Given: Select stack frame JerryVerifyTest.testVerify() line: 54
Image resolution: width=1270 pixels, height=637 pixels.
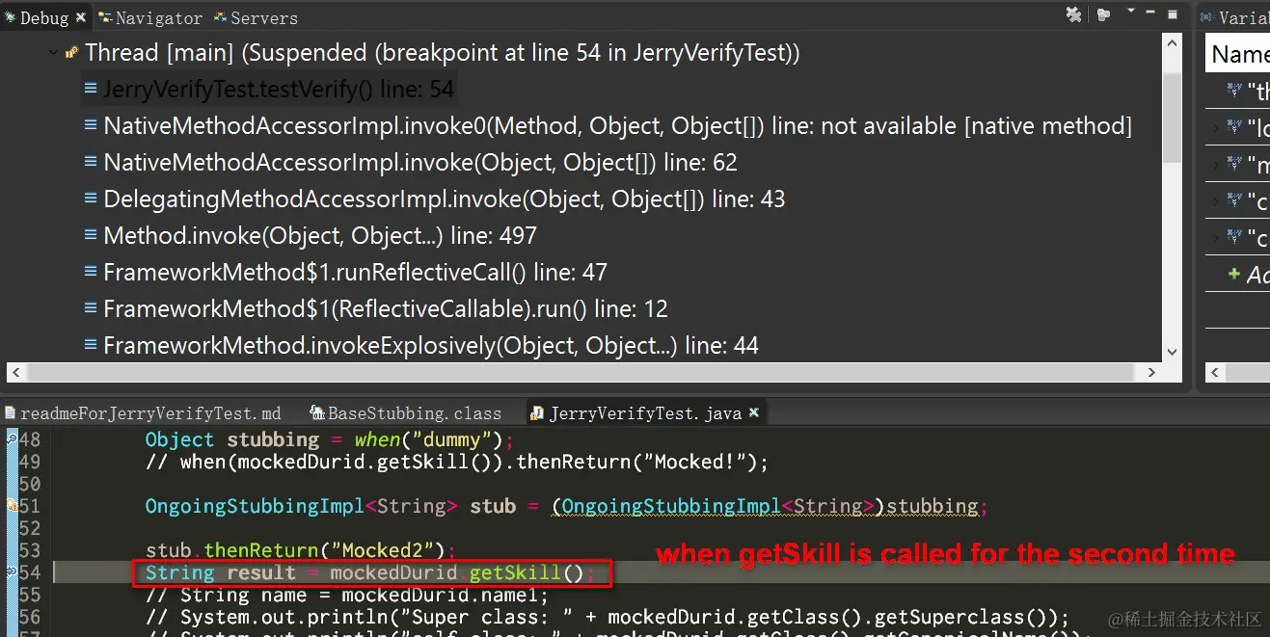Looking at the screenshot, I should (x=279, y=90).
